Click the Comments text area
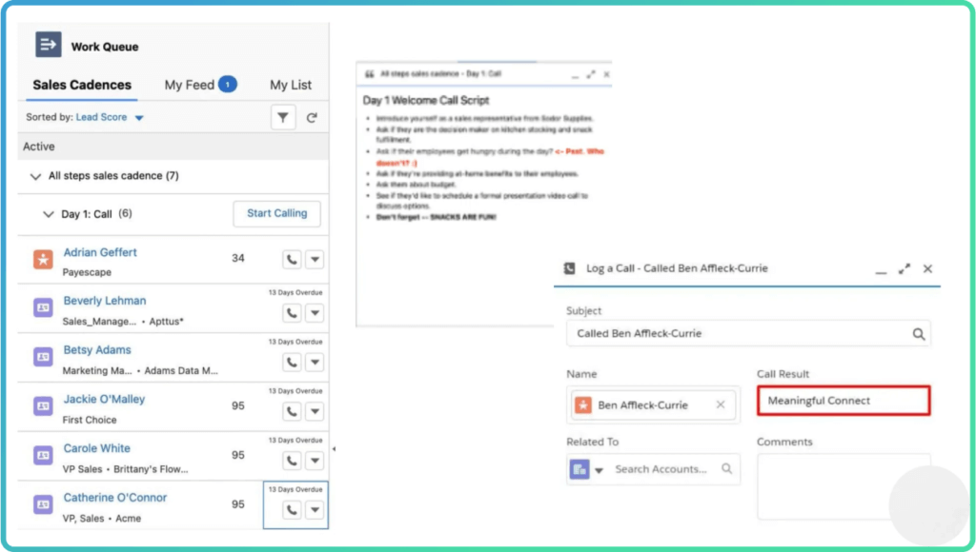976x552 pixels. [x=844, y=486]
